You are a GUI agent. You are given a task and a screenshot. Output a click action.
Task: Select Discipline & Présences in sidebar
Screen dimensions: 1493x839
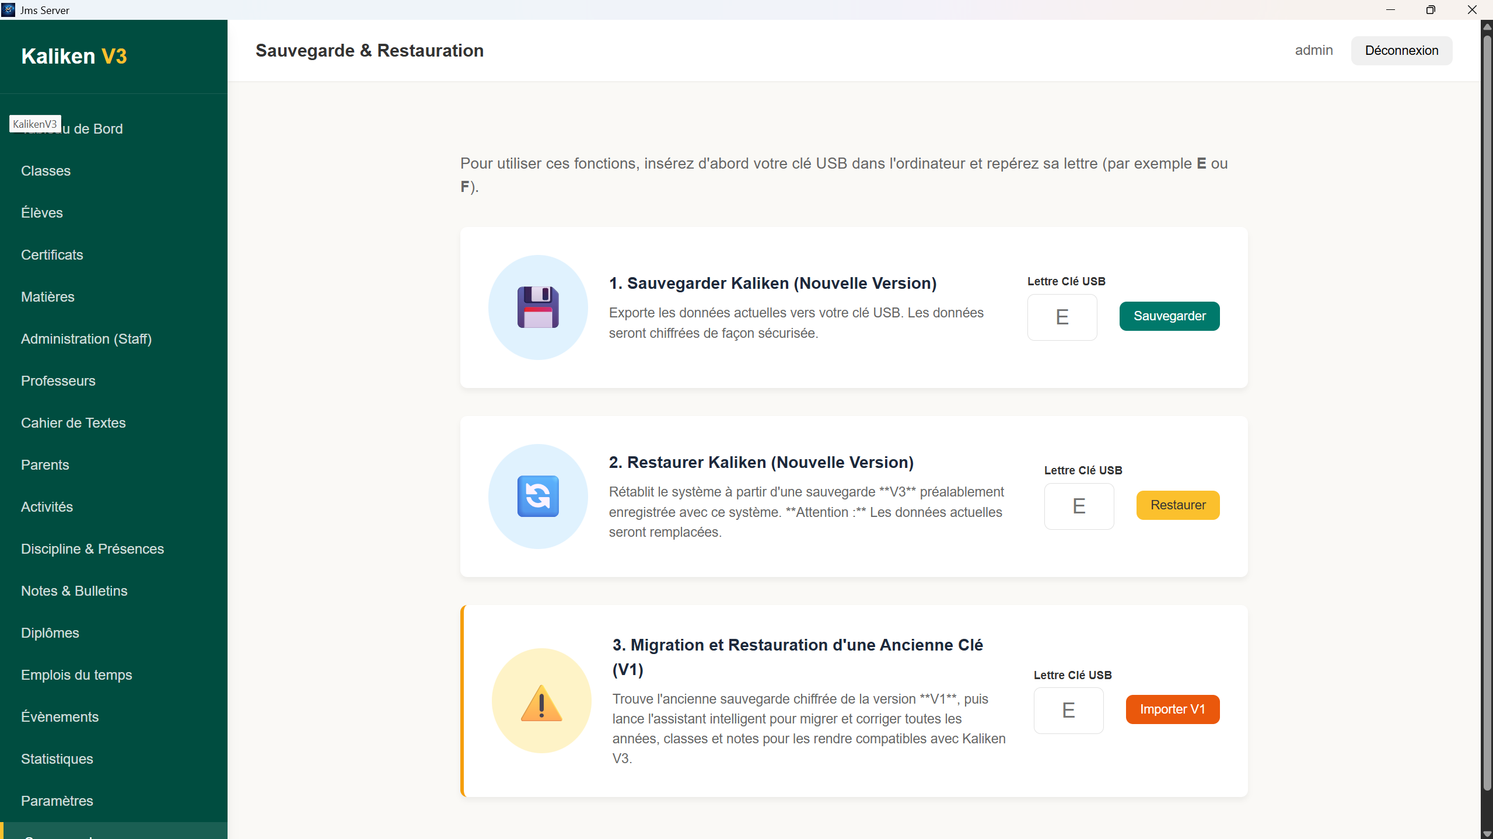[x=92, y=549]
